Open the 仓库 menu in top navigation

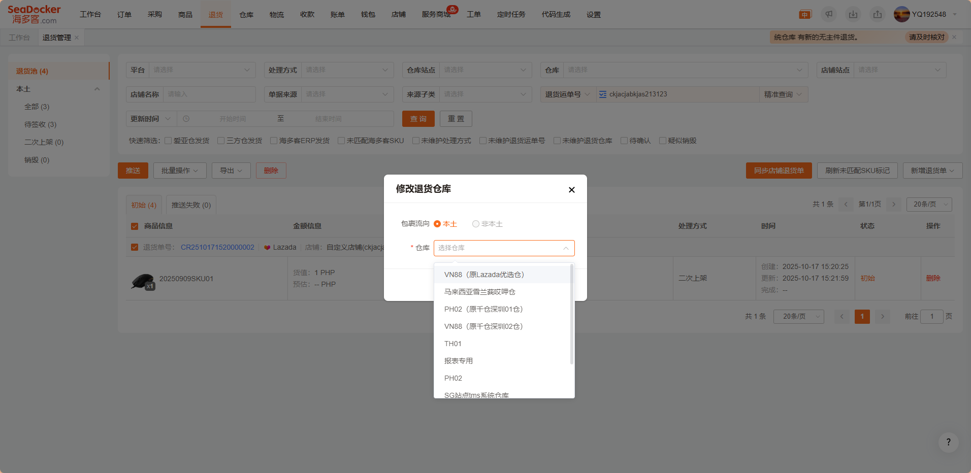tap(246, 15)
